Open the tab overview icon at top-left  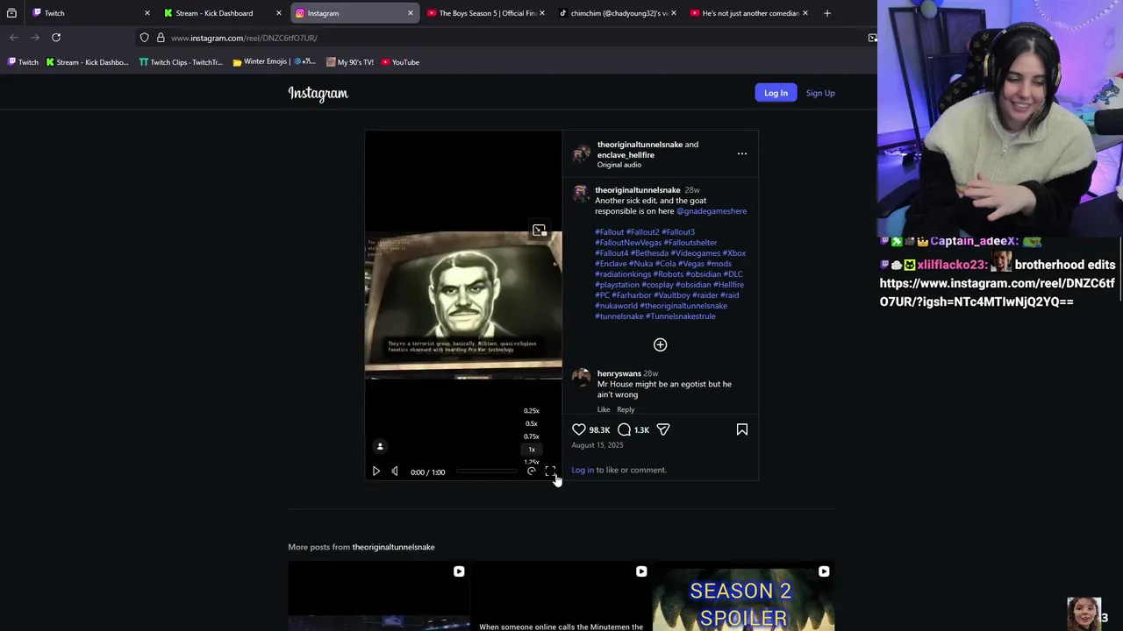[x=11, y=13]
